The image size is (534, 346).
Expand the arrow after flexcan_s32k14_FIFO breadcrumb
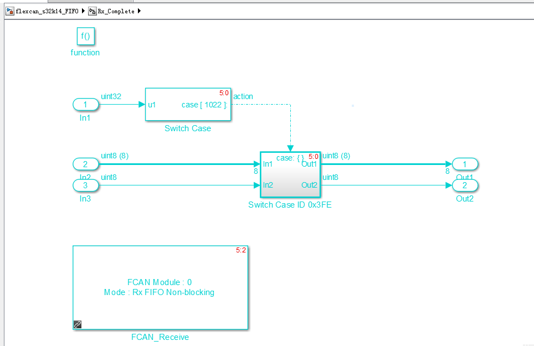83,11
